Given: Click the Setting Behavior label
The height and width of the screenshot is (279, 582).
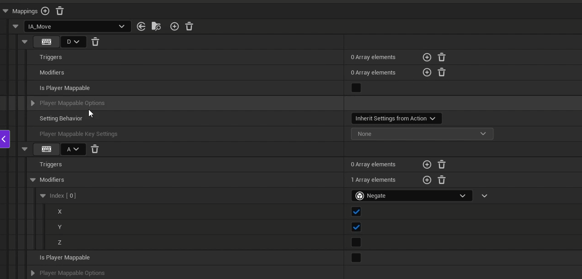Looking at the screenshot, I should click(61, 119).
